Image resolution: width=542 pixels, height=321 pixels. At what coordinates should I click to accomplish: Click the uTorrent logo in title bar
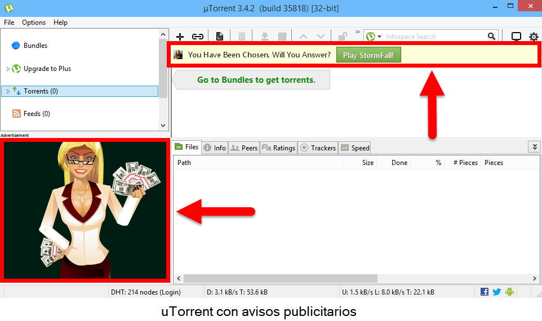pos(9,7)
